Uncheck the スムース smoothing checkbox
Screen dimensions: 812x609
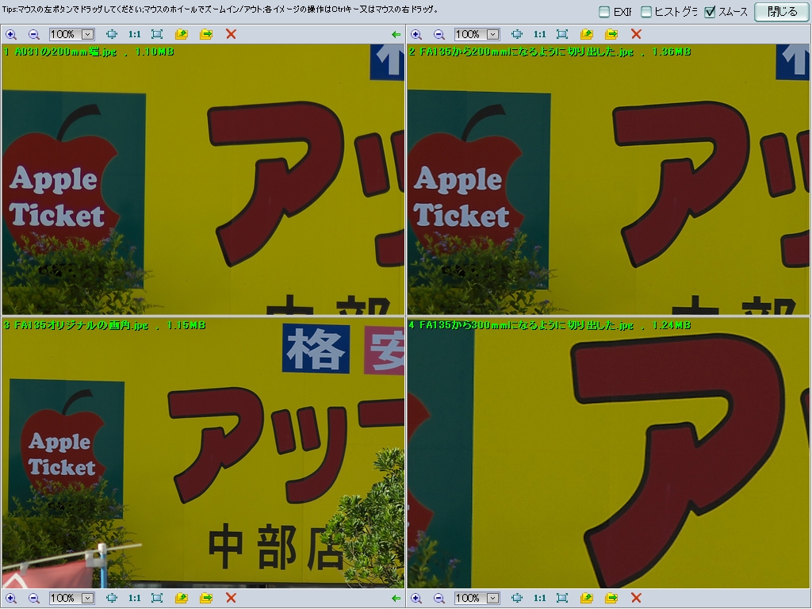tap(710, 12)
